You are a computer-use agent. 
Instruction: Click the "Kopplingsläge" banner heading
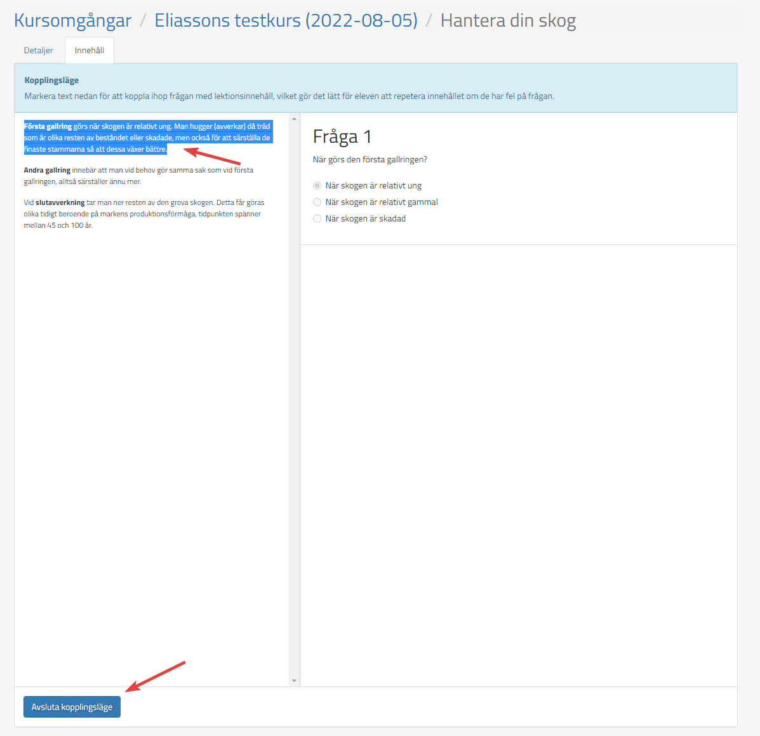pos(51,80)
